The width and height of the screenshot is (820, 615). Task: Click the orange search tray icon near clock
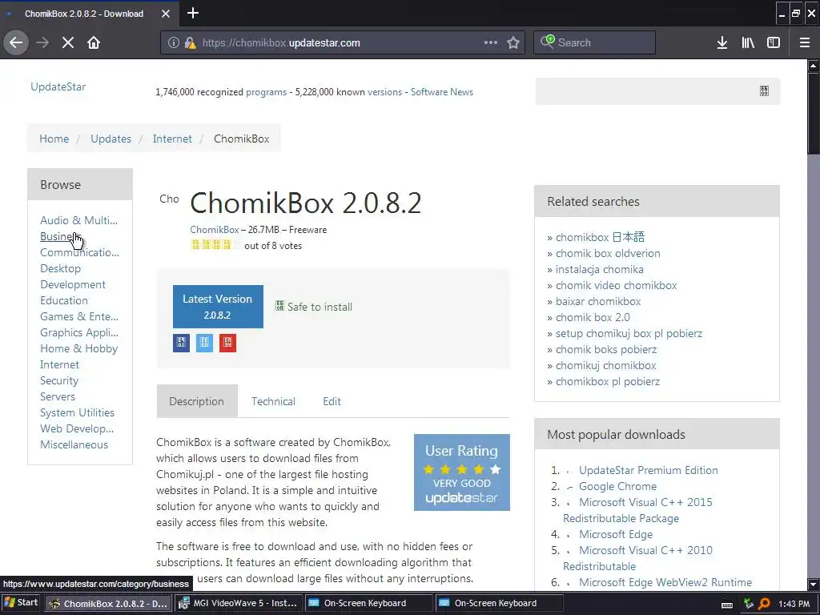[764, 604]
